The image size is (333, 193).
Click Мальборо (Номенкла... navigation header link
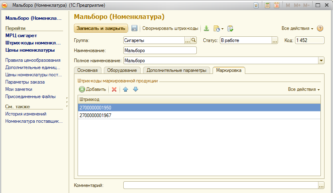(x=34, y=18)
